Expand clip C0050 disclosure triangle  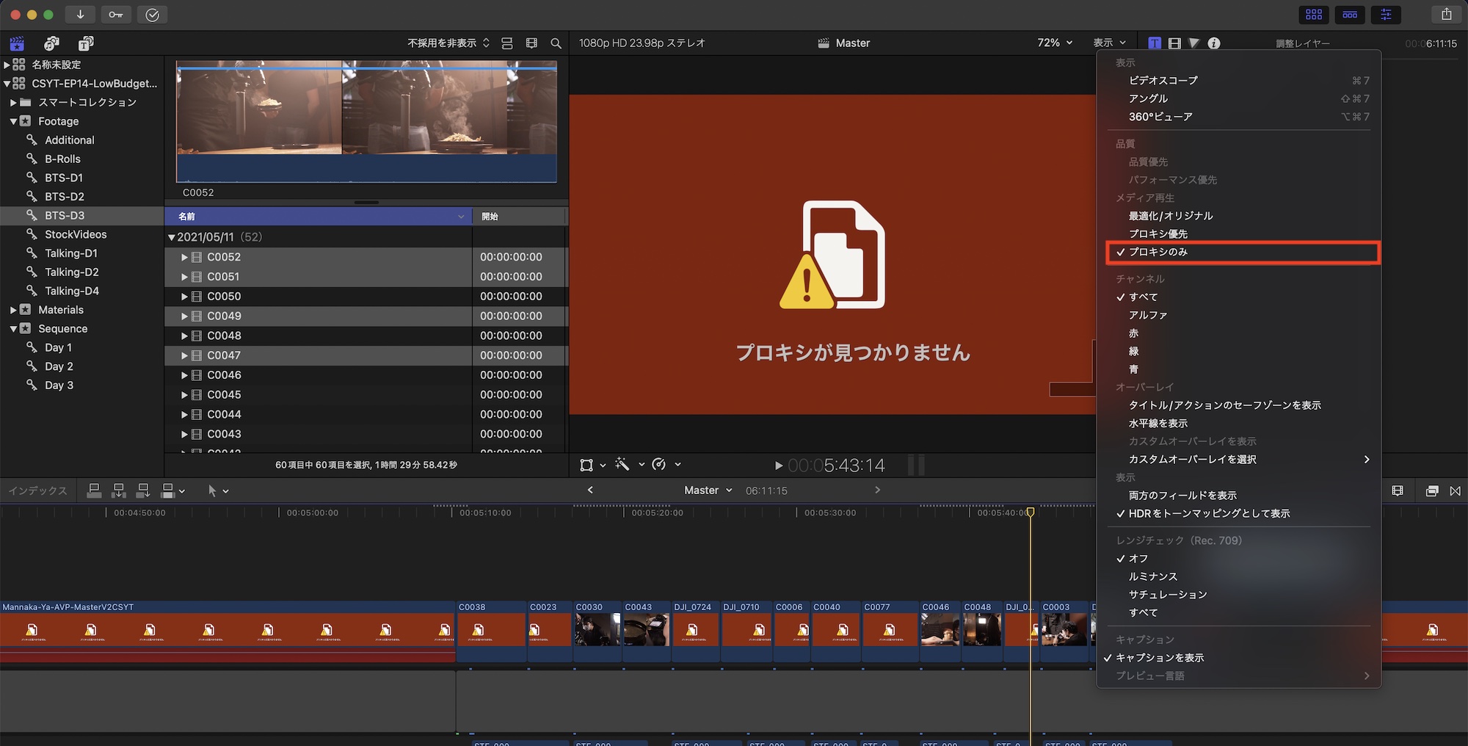click(x=184, y=297)
